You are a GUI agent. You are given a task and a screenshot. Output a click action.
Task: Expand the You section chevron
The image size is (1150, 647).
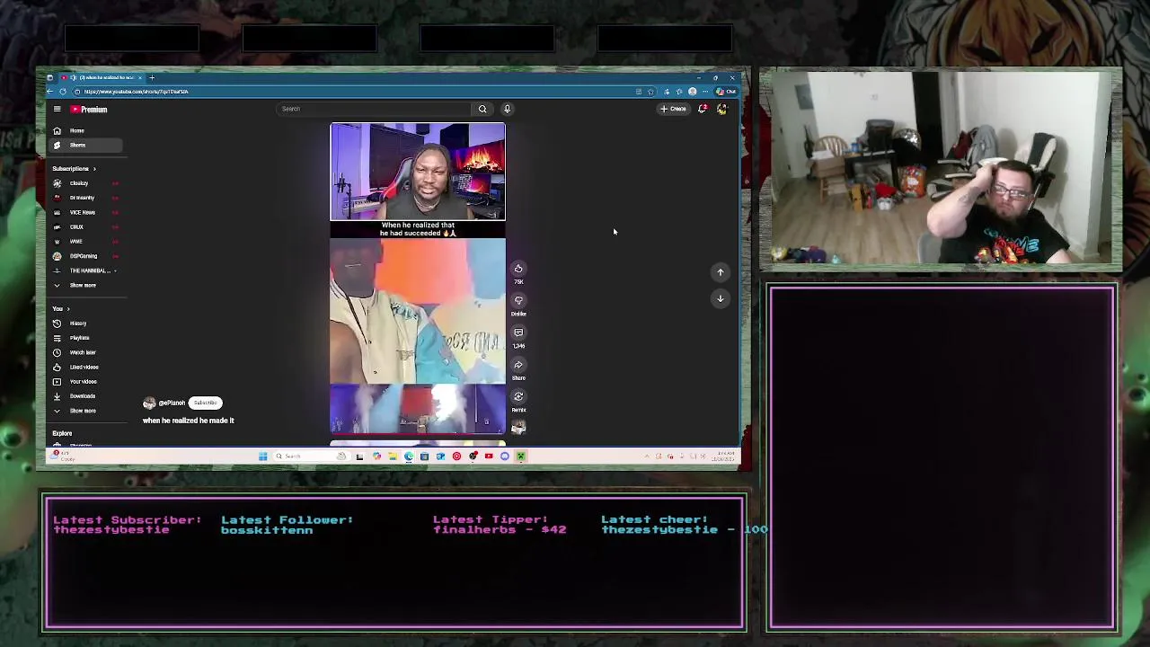tap(67, 309)
